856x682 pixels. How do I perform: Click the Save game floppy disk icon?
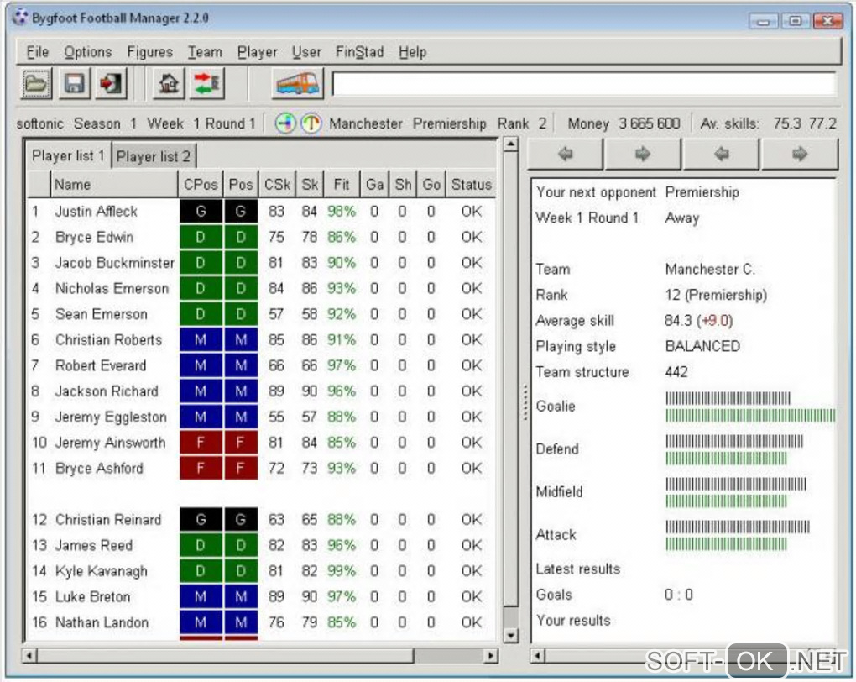click(74, 84)
